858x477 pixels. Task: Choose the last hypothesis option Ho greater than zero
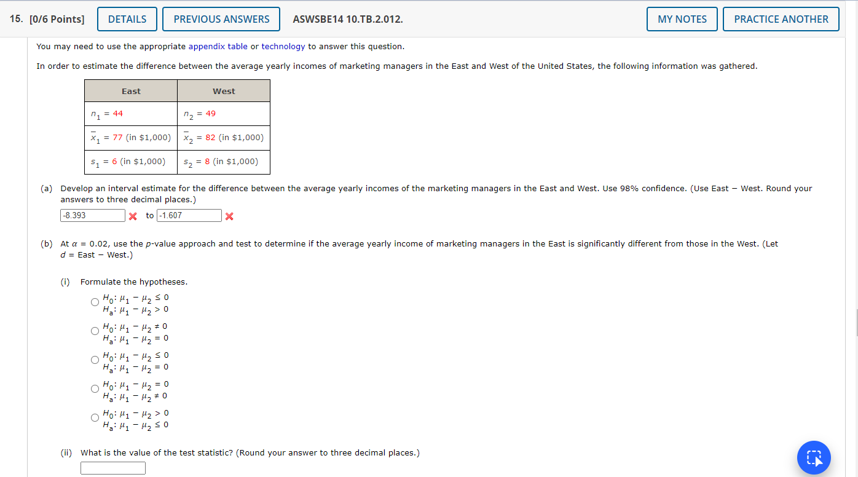point(95,417)
